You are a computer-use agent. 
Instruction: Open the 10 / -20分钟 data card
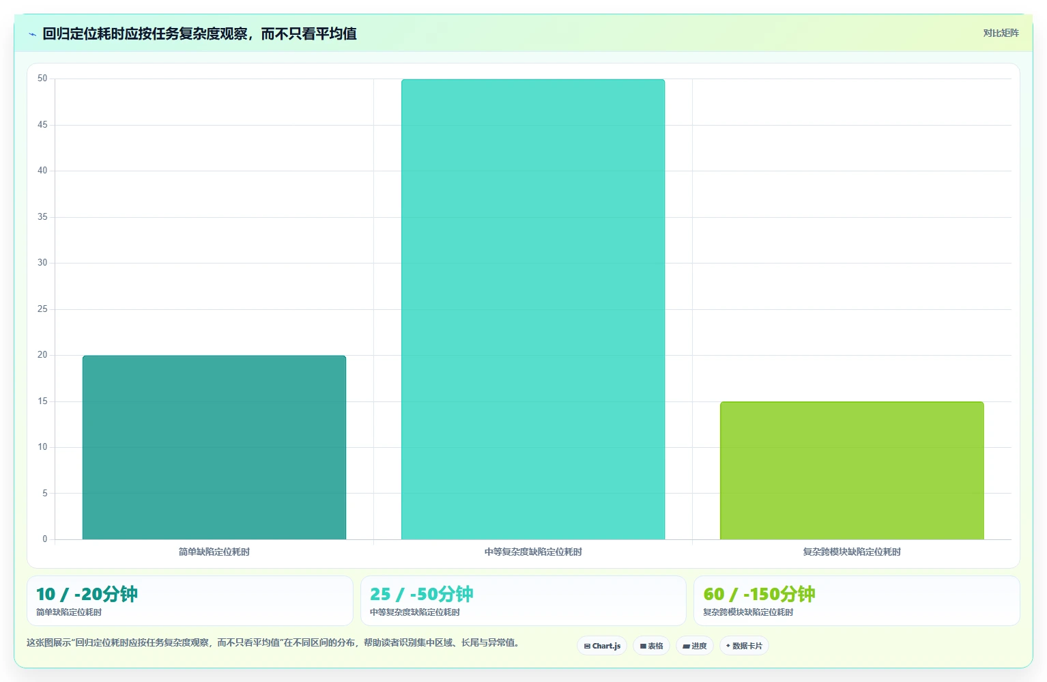[190, 601]
